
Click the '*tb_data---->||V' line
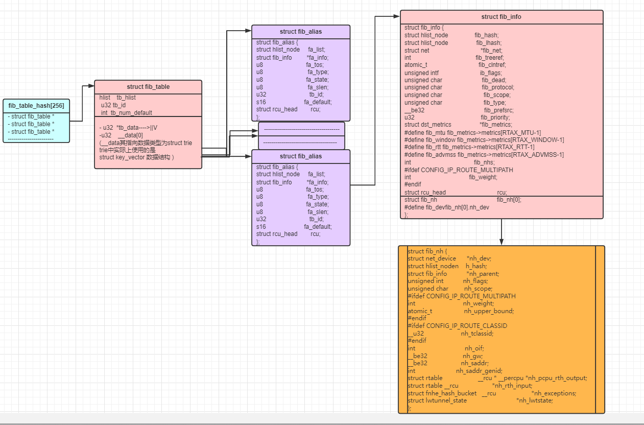tap(128, 127)
